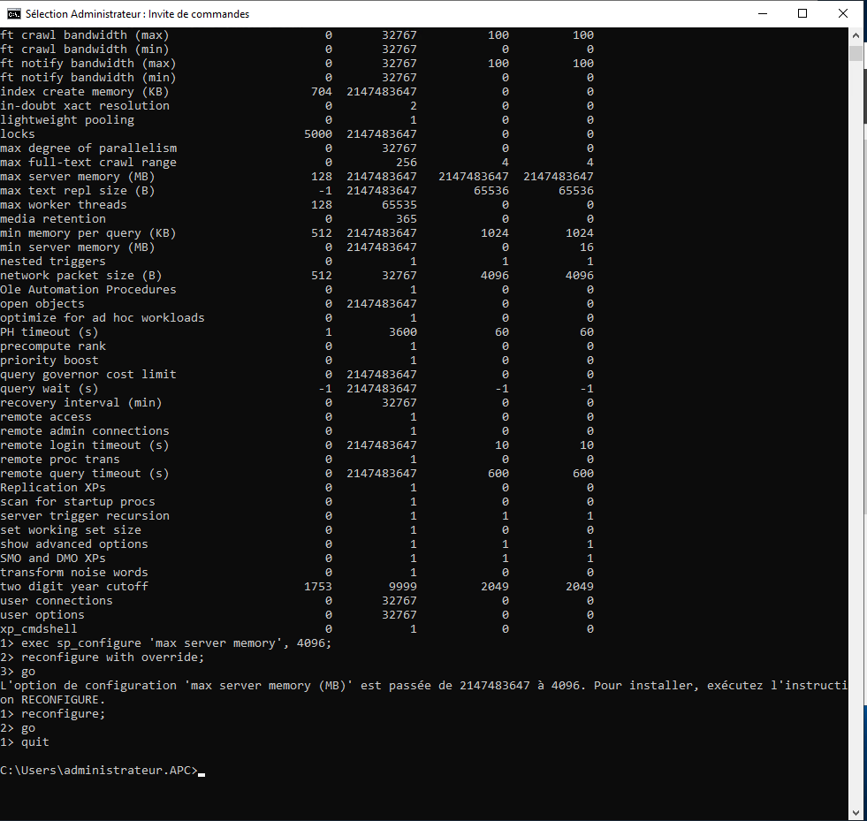Viewport: 867px width, 821px height.
Task: Click 'remote proc trans' option name
Action: pos(60,459)
